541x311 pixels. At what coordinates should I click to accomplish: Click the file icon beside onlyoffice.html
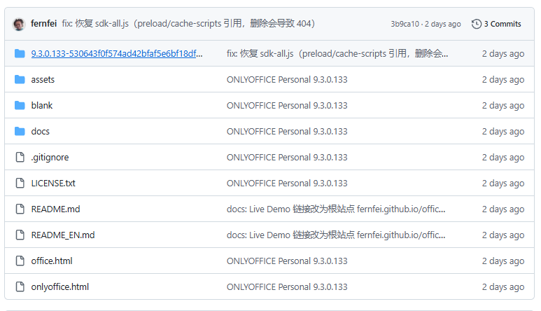click(x=20, y=286)
